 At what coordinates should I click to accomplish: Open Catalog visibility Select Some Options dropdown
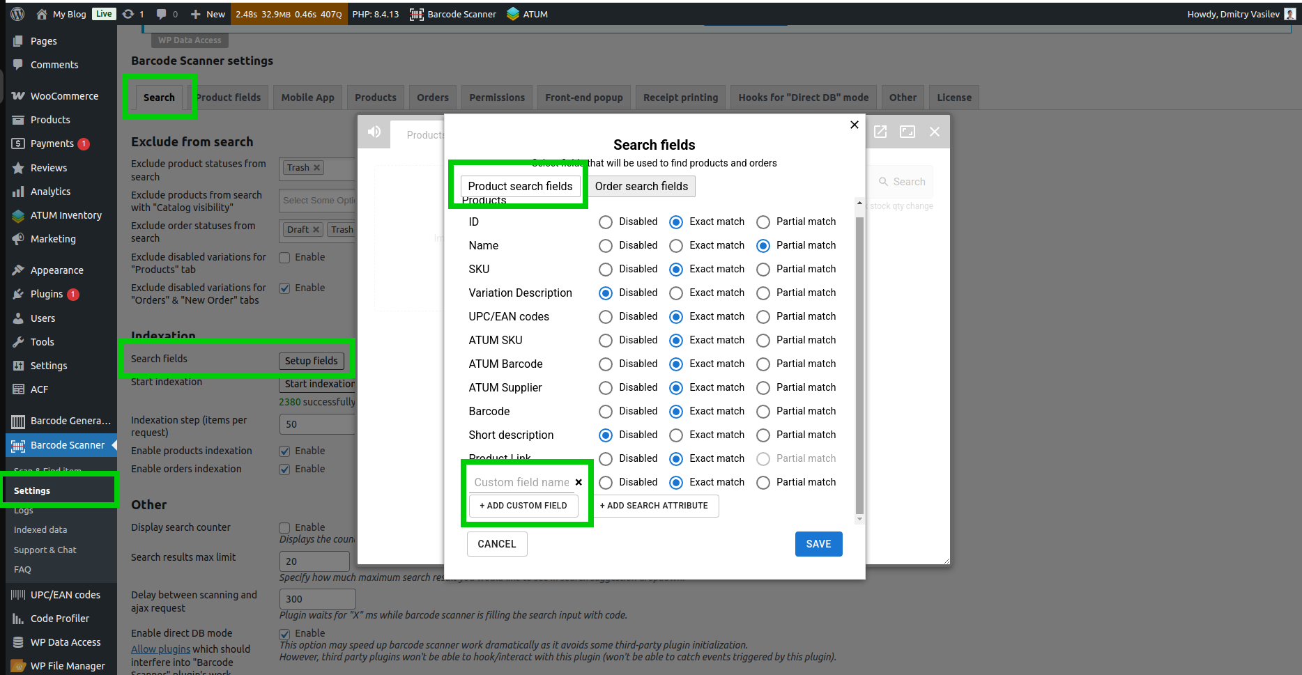(x=318, y=201)
